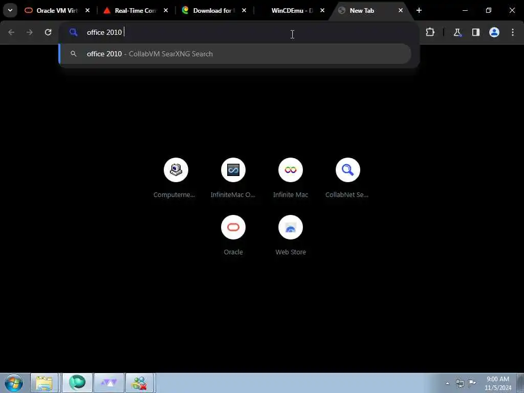
Task: Open the browser three-dot menu
Action: [x=513, y=32]
